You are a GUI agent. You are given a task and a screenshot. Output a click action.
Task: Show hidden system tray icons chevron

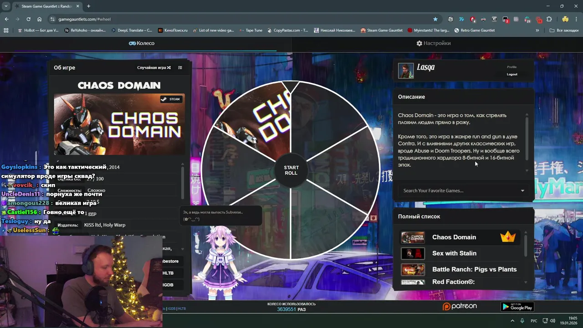tap(512, 321)
